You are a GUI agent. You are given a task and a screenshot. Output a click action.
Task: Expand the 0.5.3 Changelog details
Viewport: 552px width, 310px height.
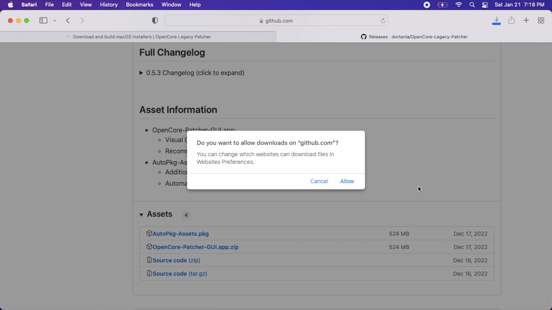(x=192, y=73)
